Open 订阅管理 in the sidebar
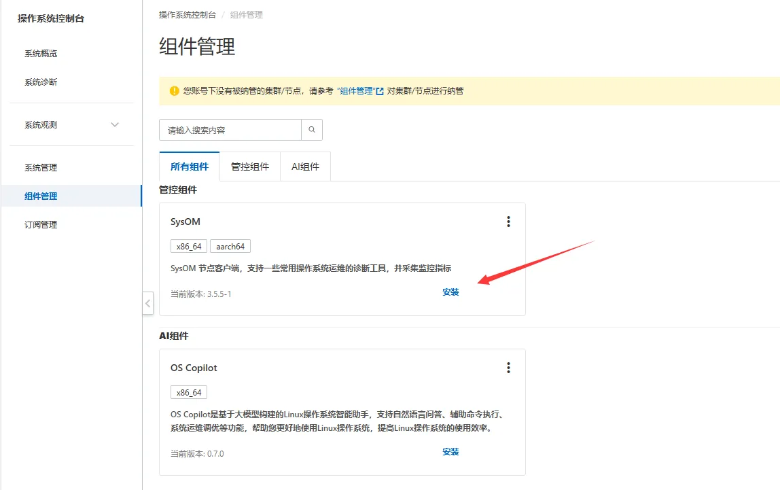The width and height of the screenshot is (780, 490). 41,224
